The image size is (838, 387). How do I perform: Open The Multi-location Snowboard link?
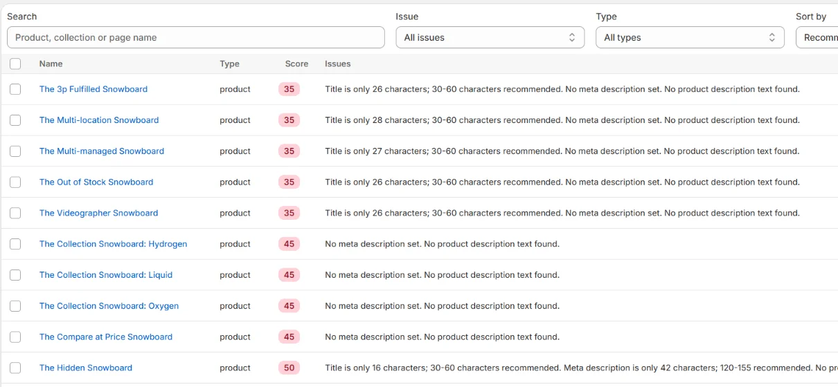tap(99, 120)
